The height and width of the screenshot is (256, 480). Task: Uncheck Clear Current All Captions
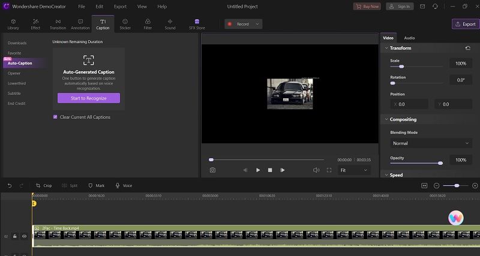coord(55,117)
